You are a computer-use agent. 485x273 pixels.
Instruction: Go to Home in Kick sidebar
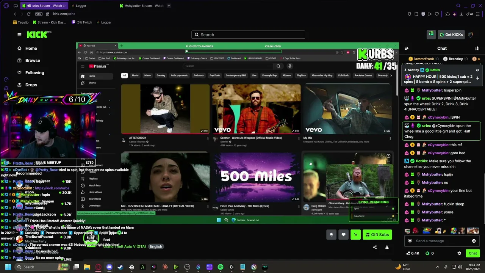click(x=27, y=49)
